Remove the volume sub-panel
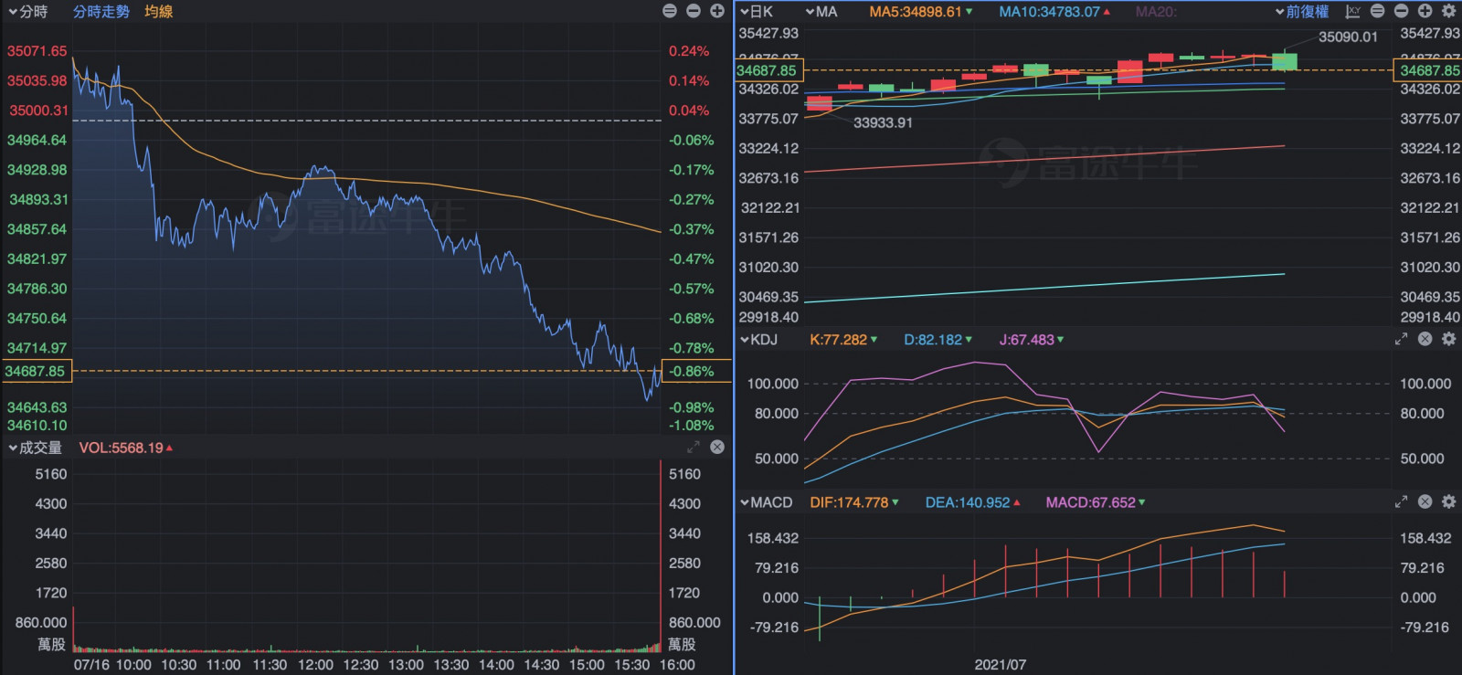The width and height of the screenshot is (1462, 675). [x=717, y=447]
